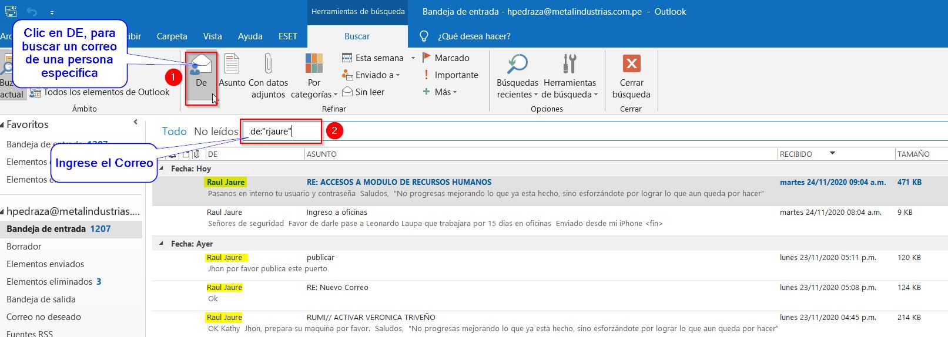Open Esta semana dropdown arrow
948x337 pixels.
[x=413, y=58]
